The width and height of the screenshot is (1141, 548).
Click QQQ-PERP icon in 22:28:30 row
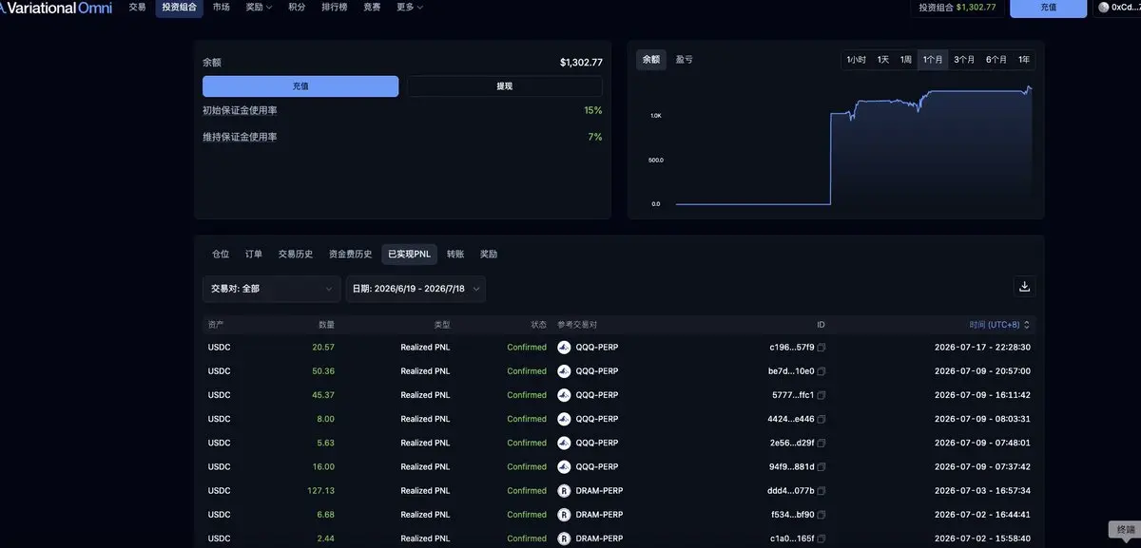click(x=564, y=348)
